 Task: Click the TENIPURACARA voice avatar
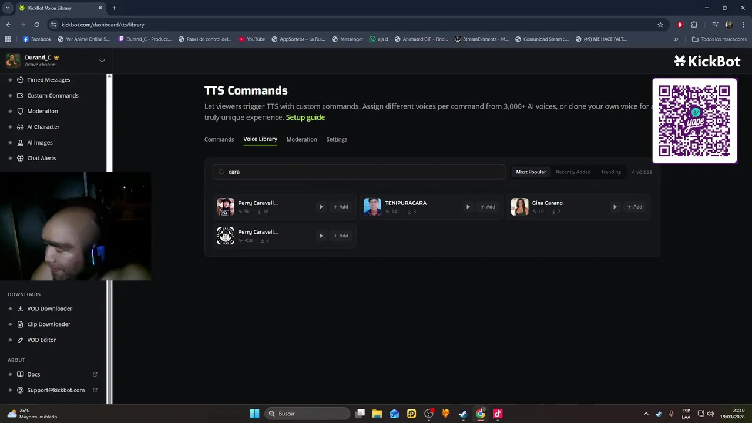pos(372,207)
